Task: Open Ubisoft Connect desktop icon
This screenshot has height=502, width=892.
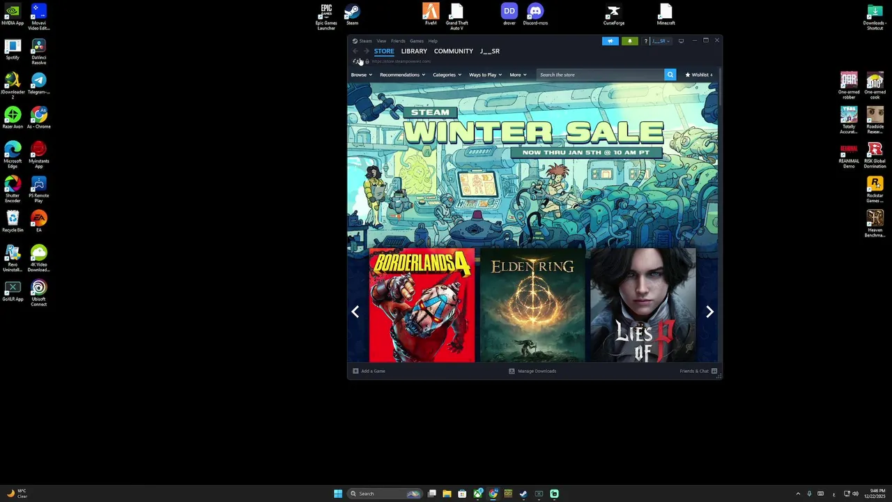Action: click(x=38, y=292)
